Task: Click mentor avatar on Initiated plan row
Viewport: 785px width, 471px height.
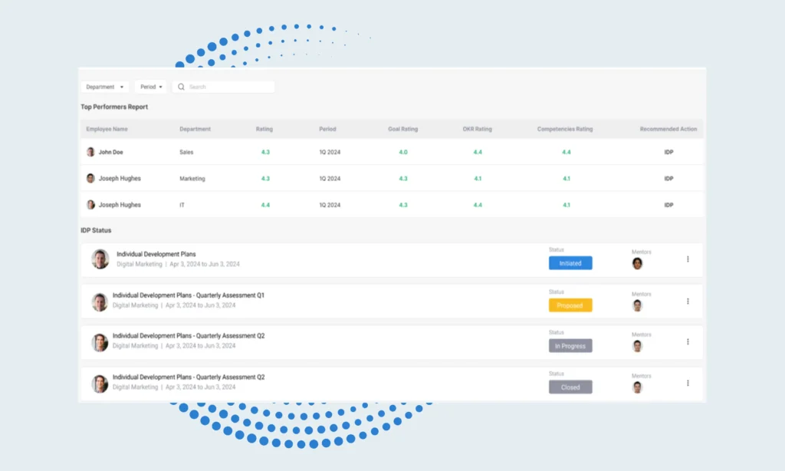Action: (637, 264)
